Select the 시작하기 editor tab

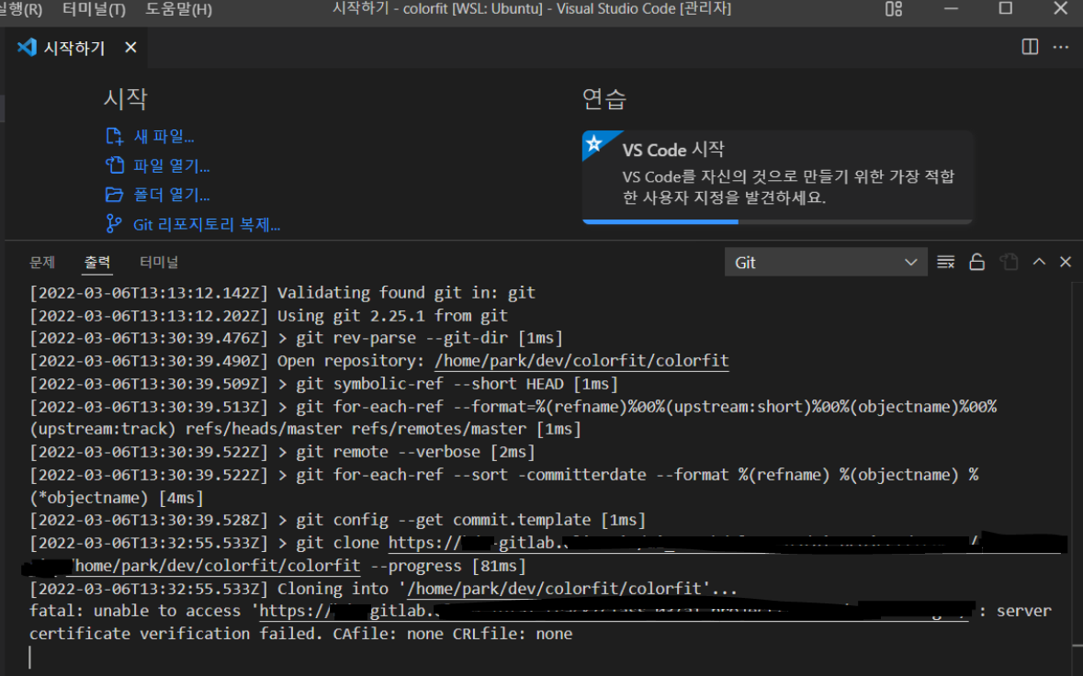point(74,48)
